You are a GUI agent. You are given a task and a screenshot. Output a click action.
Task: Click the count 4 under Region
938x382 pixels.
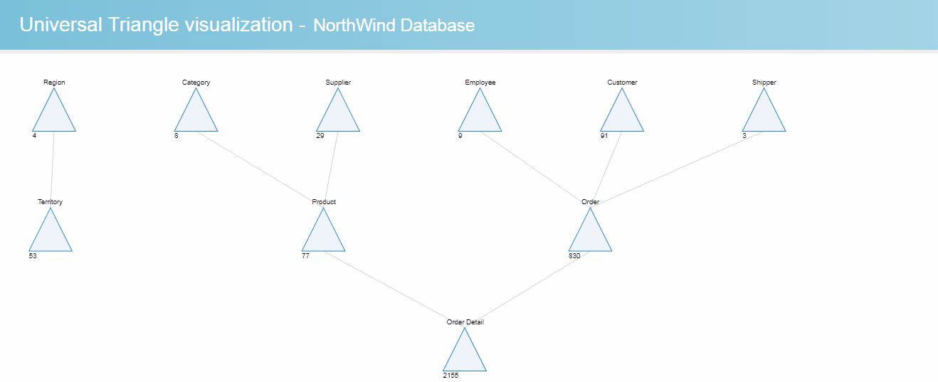pos(34,136)
